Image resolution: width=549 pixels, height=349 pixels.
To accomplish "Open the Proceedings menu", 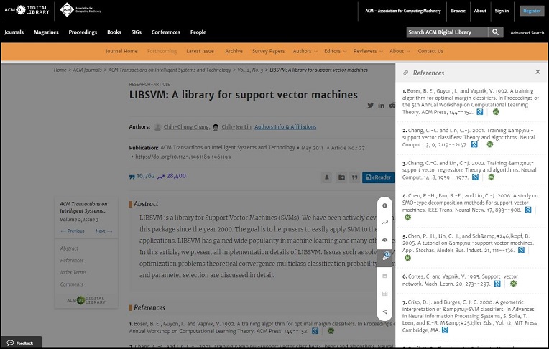I will [x=83, y=32].
